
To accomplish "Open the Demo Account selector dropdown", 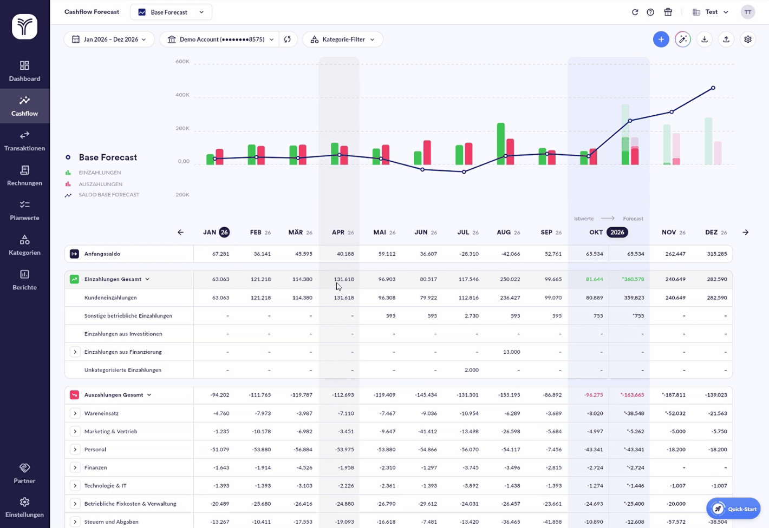I will coord(220,39).
